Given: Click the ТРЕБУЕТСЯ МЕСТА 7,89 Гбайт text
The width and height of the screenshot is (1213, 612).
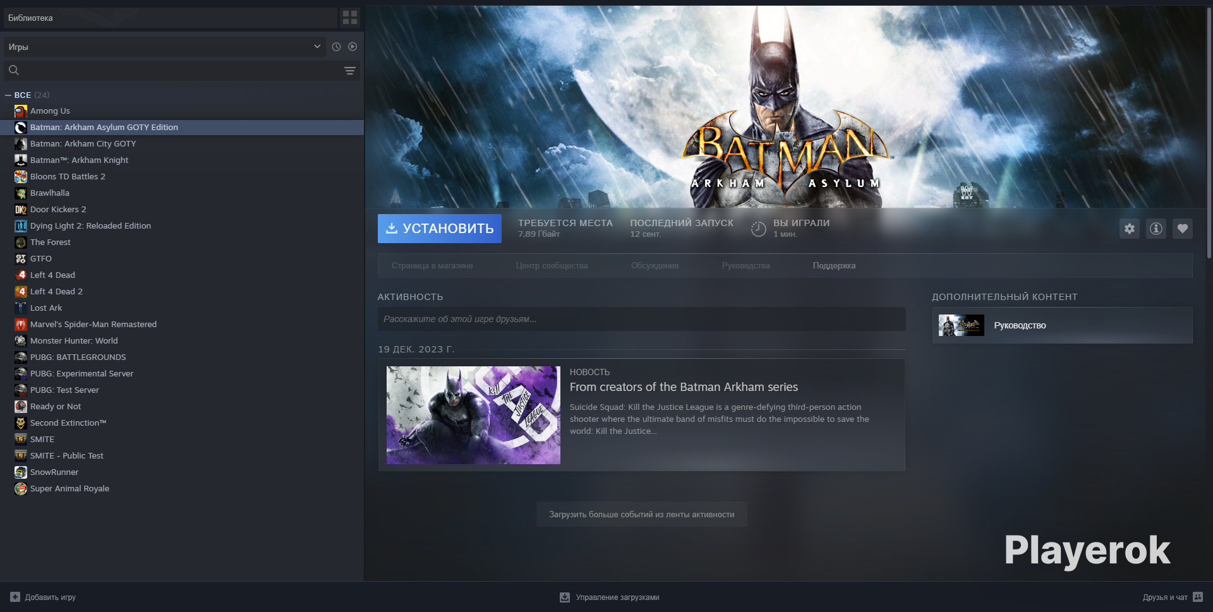Looking at the screenshot, I should tap(565, 228).
